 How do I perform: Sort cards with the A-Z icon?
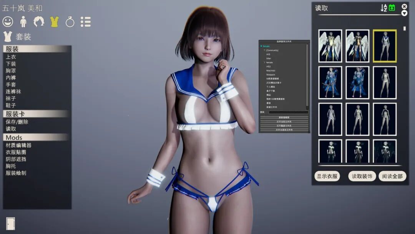point(384,8)
